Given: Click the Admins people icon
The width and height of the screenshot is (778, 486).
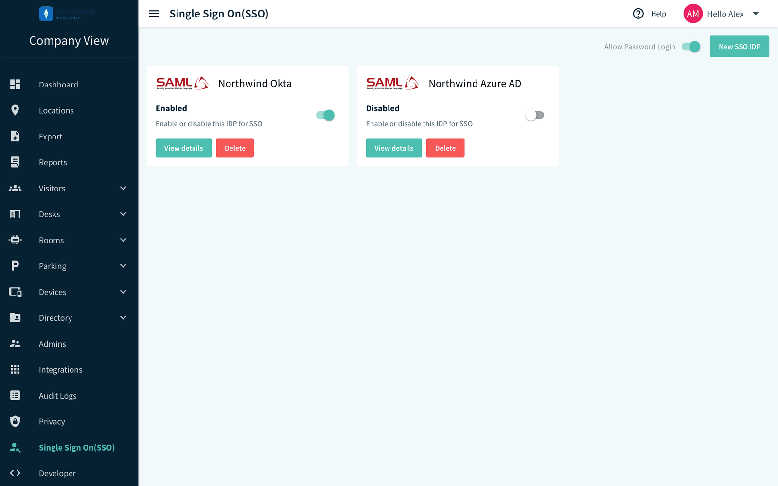Looking at the screenshot, I should tap(15, 344).
